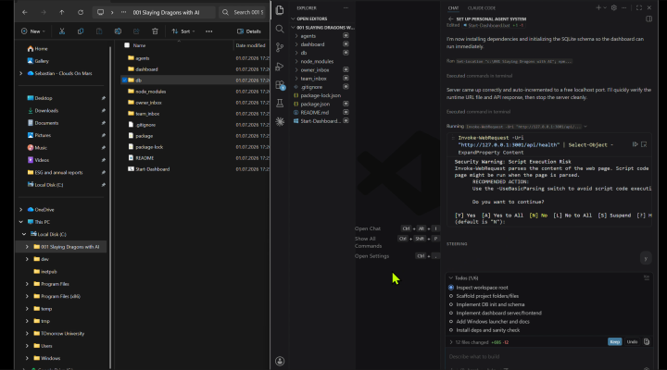Select the Add Windows launcher and docs todo marker
667x370 pixels.
tap(451, 322)
